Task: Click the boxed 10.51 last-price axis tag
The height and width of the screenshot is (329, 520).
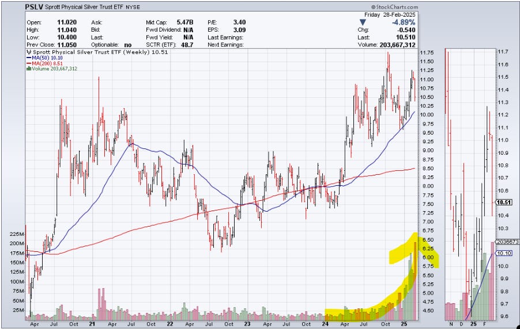Action: [503, 202]
